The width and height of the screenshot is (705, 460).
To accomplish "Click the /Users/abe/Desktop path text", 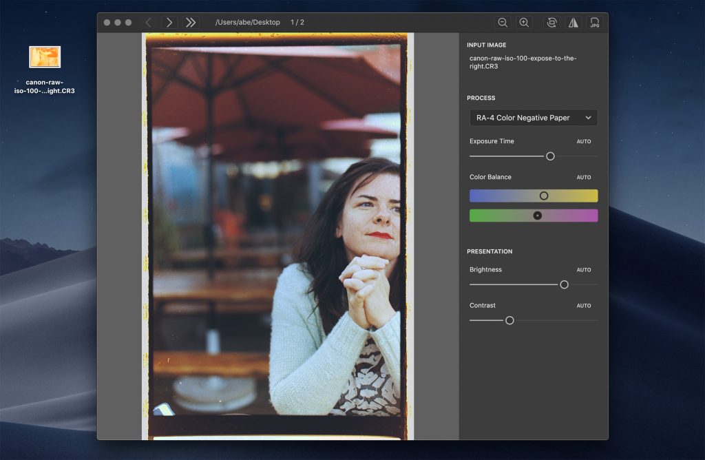I will coord(247,23).
